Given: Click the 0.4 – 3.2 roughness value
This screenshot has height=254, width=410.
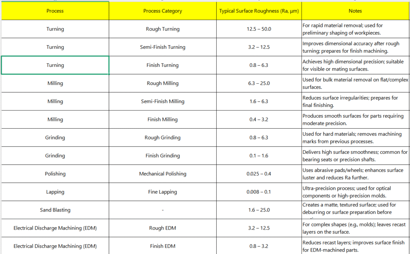Looking at the screenshot, I should pyautogui.click(x=259, y=119).
